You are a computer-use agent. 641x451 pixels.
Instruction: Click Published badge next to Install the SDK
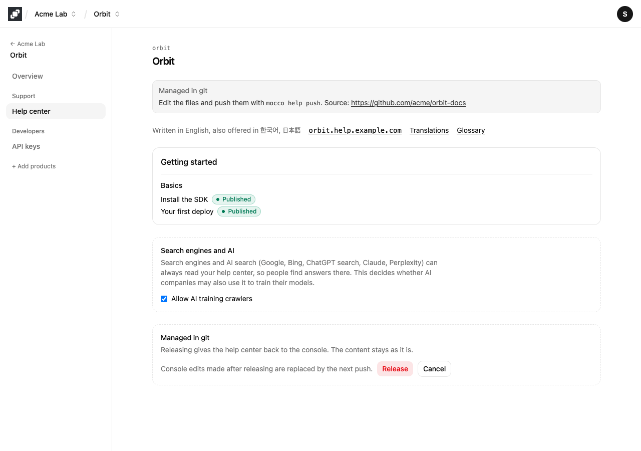point(233,199)
